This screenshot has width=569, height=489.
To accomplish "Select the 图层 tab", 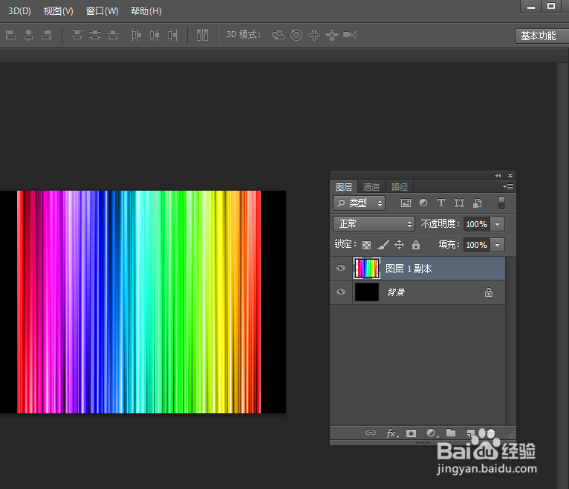I will pyautogui.click(x=344, y=187).
